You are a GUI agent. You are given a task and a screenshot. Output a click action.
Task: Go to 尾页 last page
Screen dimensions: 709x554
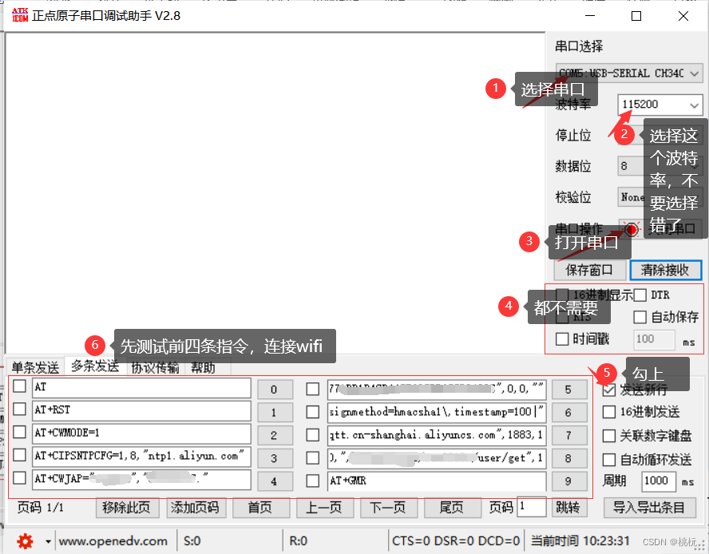(452, 508)
